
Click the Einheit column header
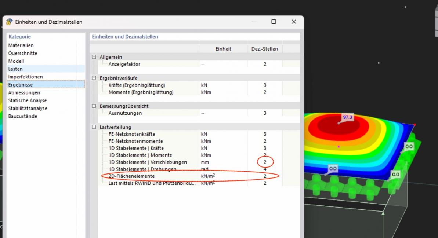coord(223,49)
